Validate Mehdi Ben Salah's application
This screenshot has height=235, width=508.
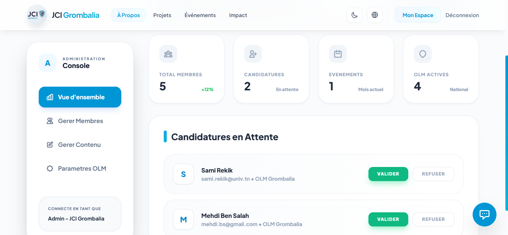pyautogui.click(x=388, y=219)
